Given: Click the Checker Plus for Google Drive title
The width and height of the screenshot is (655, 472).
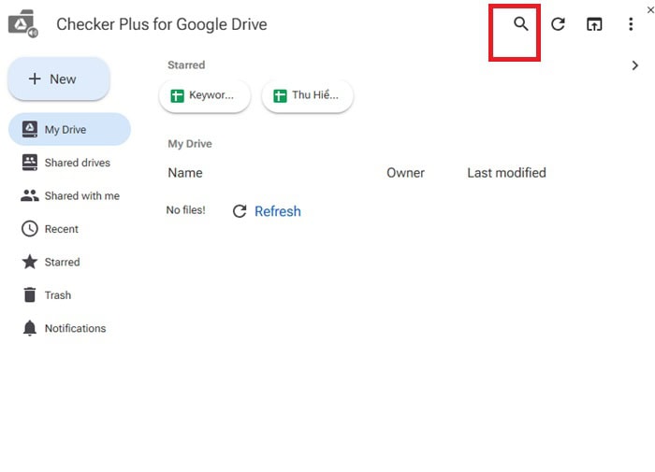Looking at the screenshot, I should tap(162, 24).
